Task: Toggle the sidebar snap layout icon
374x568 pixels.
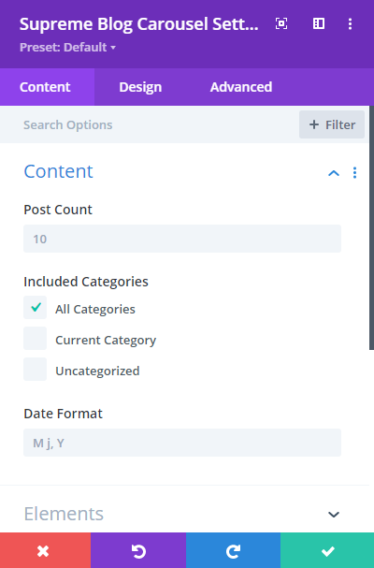Action: coord(319,24)
